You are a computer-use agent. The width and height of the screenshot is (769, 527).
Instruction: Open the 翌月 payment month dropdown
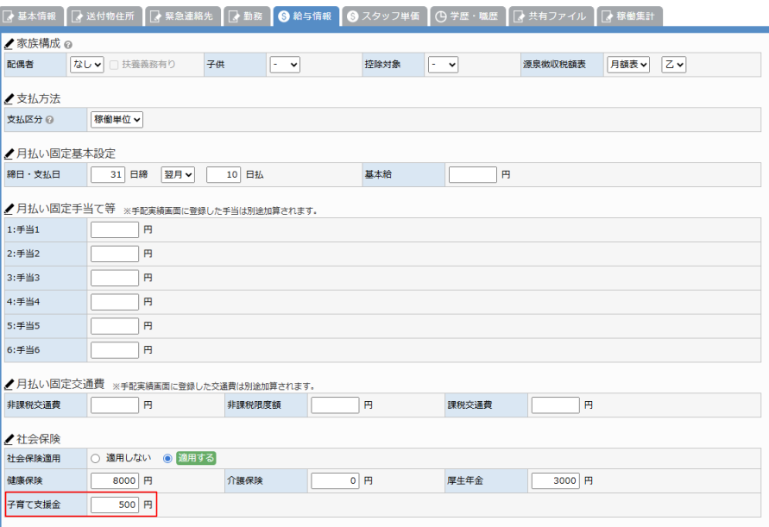coord(178,174)
